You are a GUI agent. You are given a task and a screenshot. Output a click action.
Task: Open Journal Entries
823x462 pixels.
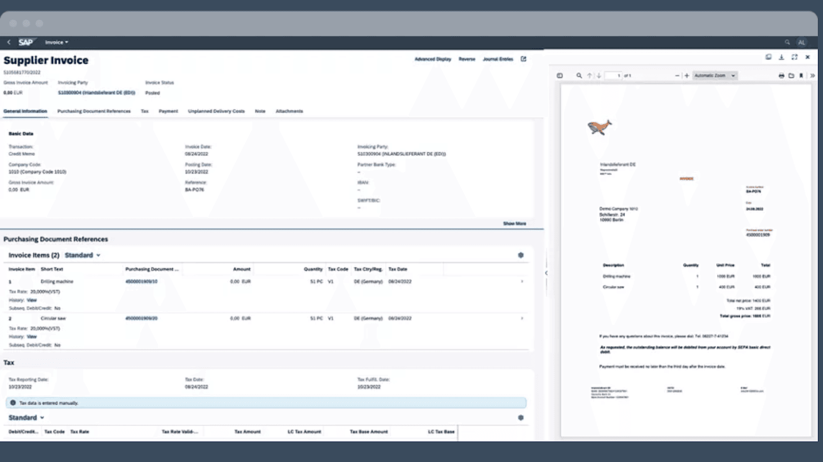point(498,59)
